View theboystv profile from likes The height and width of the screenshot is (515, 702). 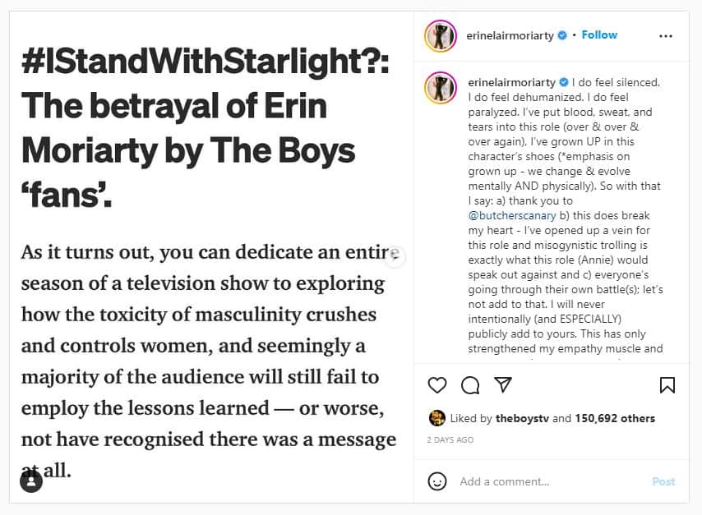tap(522, 418)
